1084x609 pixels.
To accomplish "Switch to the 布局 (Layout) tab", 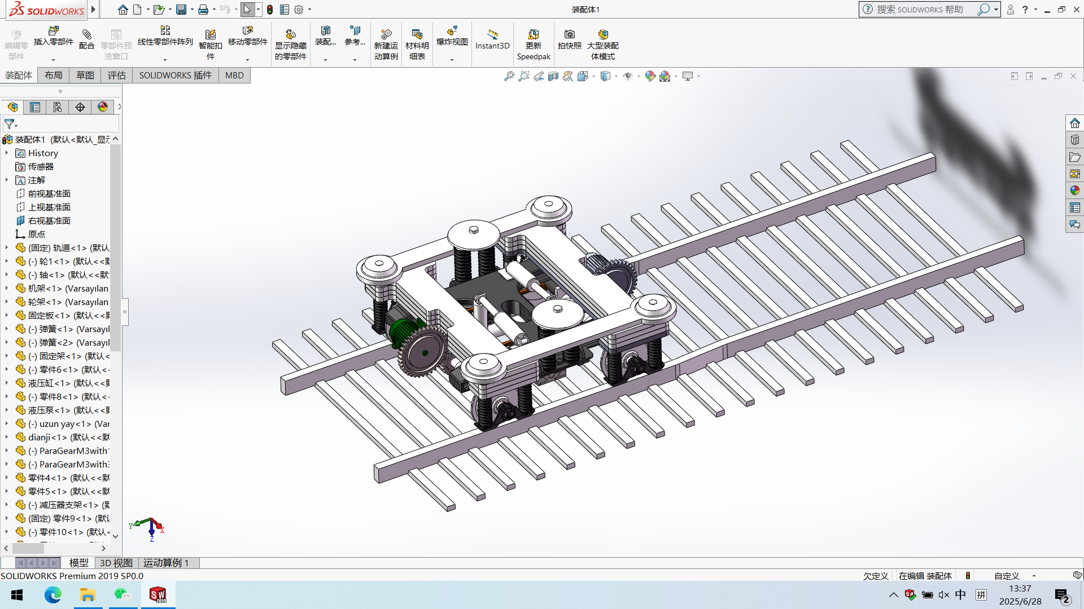I will coord(54,76).
